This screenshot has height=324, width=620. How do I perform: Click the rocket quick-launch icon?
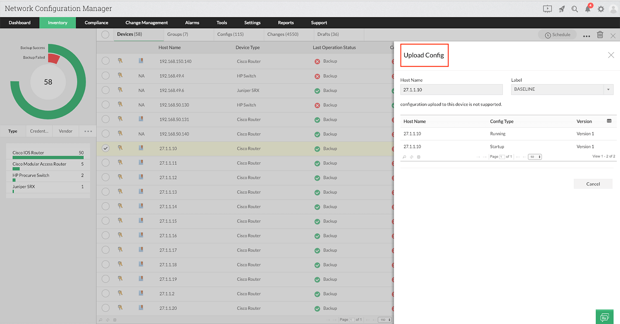[x=561, y=9]
